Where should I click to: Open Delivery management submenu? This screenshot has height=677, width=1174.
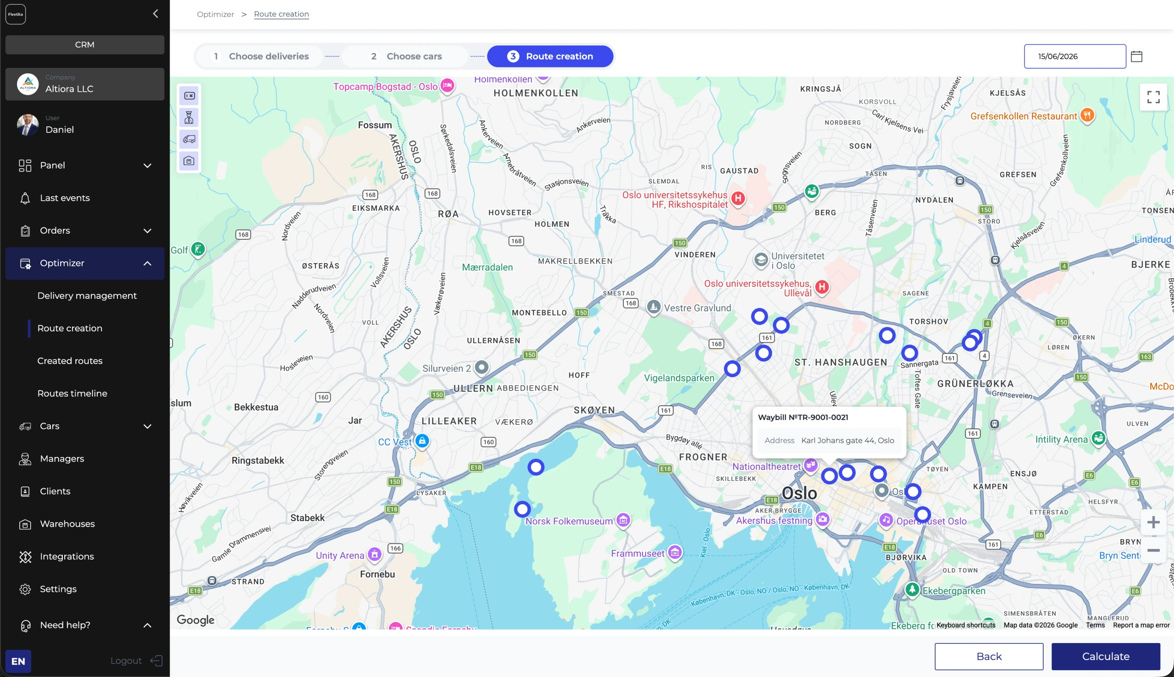[x=87, y=296]
